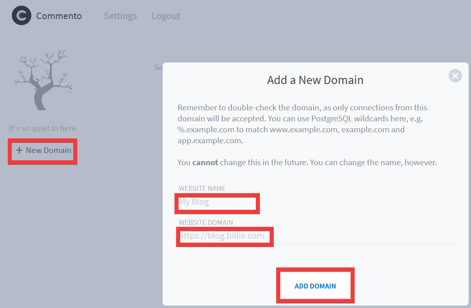Click the partially hidden 'Se' text behind the dialog
The width and height of the screenshot is (471, 308).
[x=158, y=67]
